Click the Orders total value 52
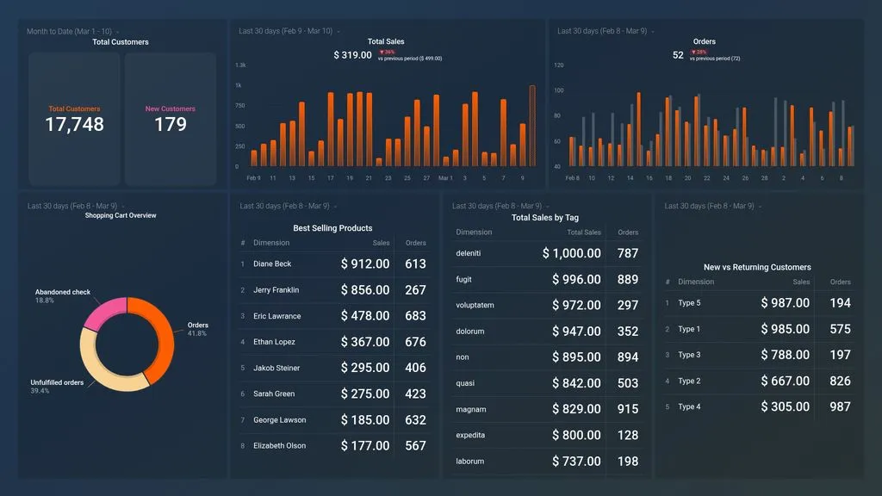This screenshot has height=496, width=882. tap(678, 55)
